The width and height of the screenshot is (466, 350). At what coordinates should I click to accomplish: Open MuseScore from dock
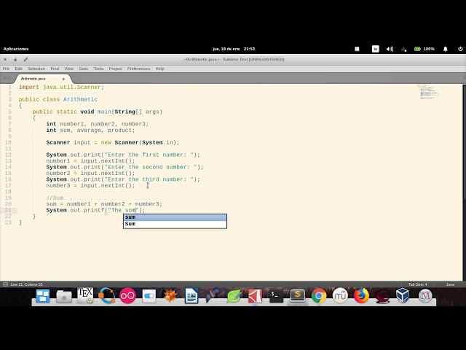340,296
